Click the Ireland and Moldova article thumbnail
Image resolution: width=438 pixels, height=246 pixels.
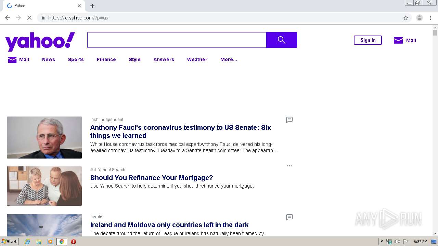[x=44, y=225]
